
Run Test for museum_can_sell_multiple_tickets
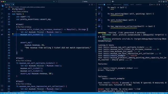coord(20,61)
